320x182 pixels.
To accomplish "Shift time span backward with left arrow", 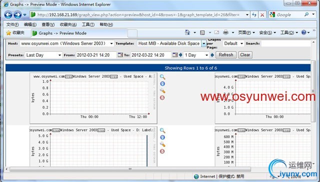I will (180, 55).
